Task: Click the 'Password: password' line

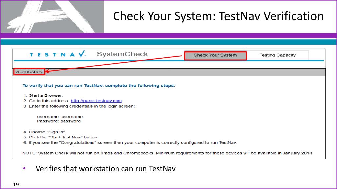Action: coord(59,121)
